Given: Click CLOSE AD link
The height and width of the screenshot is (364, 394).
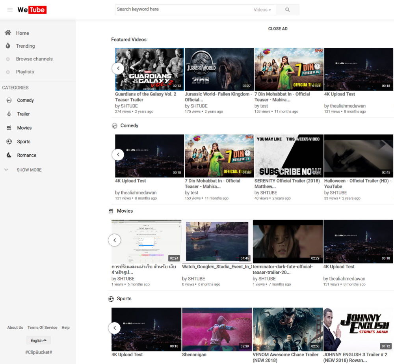Looking at the screenshot, I should pyautogui.click(x=278, y=29).
